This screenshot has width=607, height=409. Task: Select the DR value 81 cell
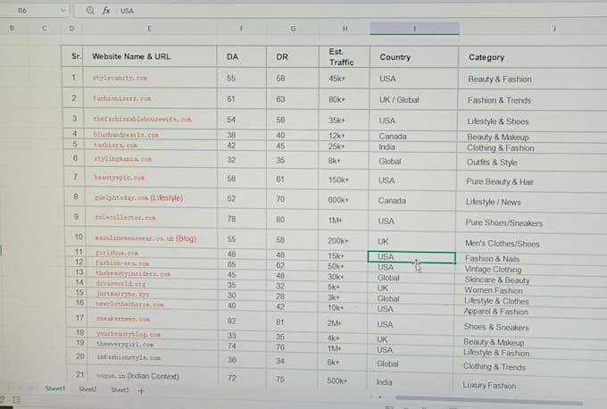coord(292,321)
